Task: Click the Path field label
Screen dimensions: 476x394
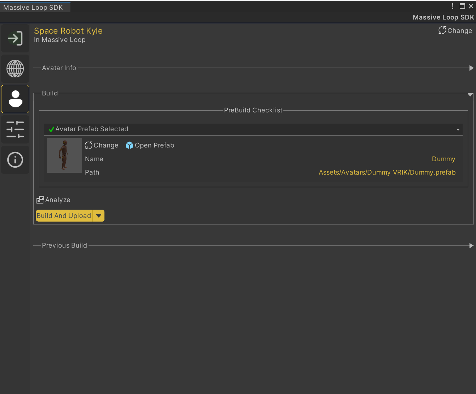Action: tap(92, 172)
